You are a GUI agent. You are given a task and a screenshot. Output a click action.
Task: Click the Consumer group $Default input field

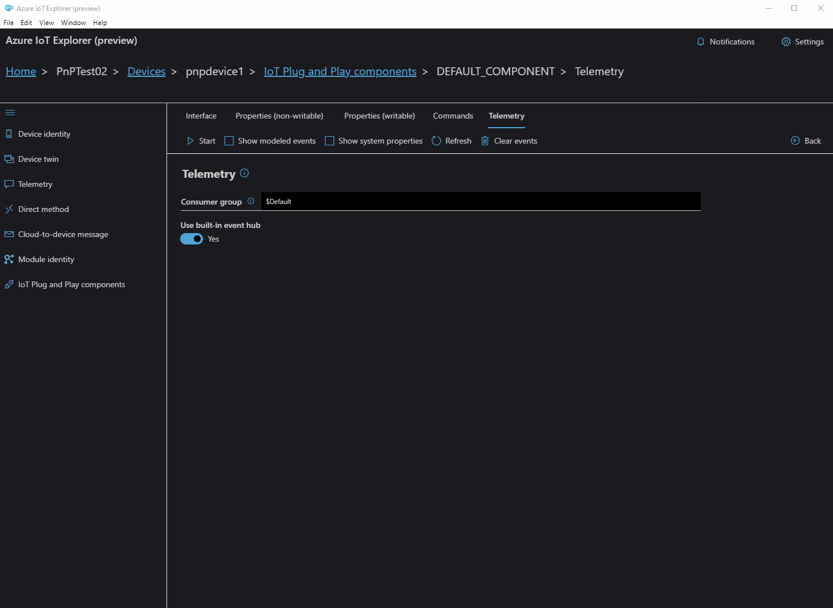click(x=481, y=201)
